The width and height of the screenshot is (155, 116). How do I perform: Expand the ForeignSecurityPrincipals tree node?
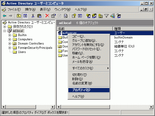[10, 48]
